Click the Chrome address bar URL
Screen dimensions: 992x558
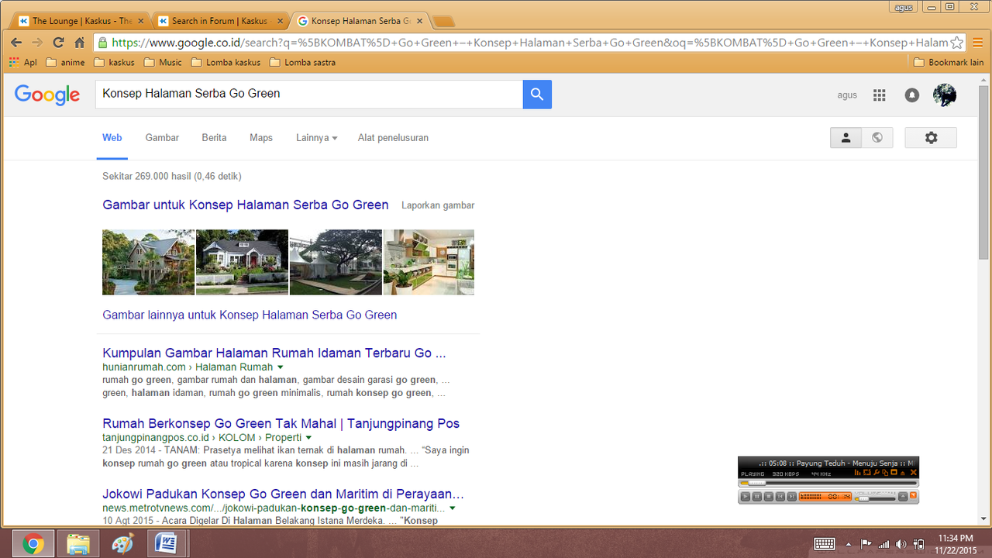530,43
